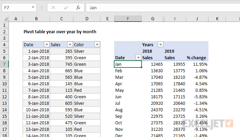Select the 1-Jan-2018 date cell
The width and height of the screenshot is (240, 137).
point(36,51)
